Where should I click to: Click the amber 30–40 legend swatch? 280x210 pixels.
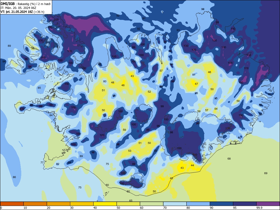coord(82,204)
